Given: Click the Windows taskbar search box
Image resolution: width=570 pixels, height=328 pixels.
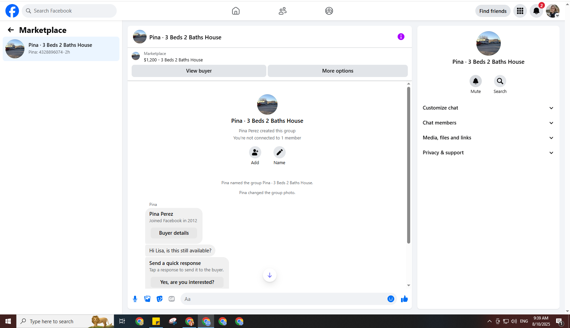Looking at the screenshot, I should click(65, 321).
